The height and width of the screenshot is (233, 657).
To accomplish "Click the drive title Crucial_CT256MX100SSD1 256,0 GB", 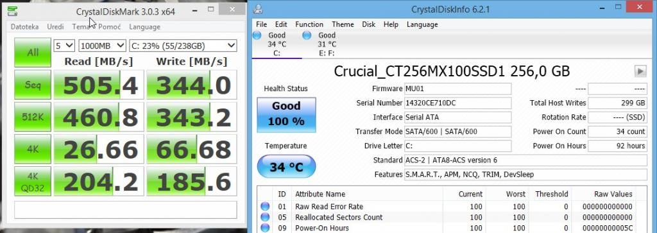I will [452, 71].
